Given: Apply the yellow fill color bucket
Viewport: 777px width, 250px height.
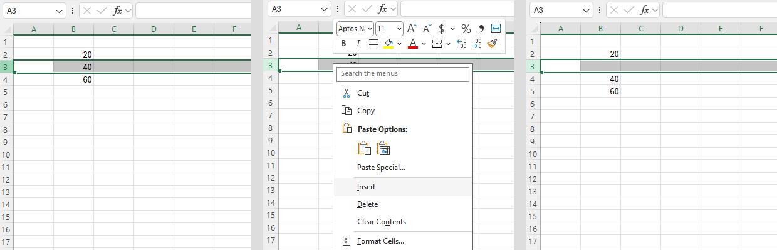Looking at the screenshot, I should coord(388,44).
